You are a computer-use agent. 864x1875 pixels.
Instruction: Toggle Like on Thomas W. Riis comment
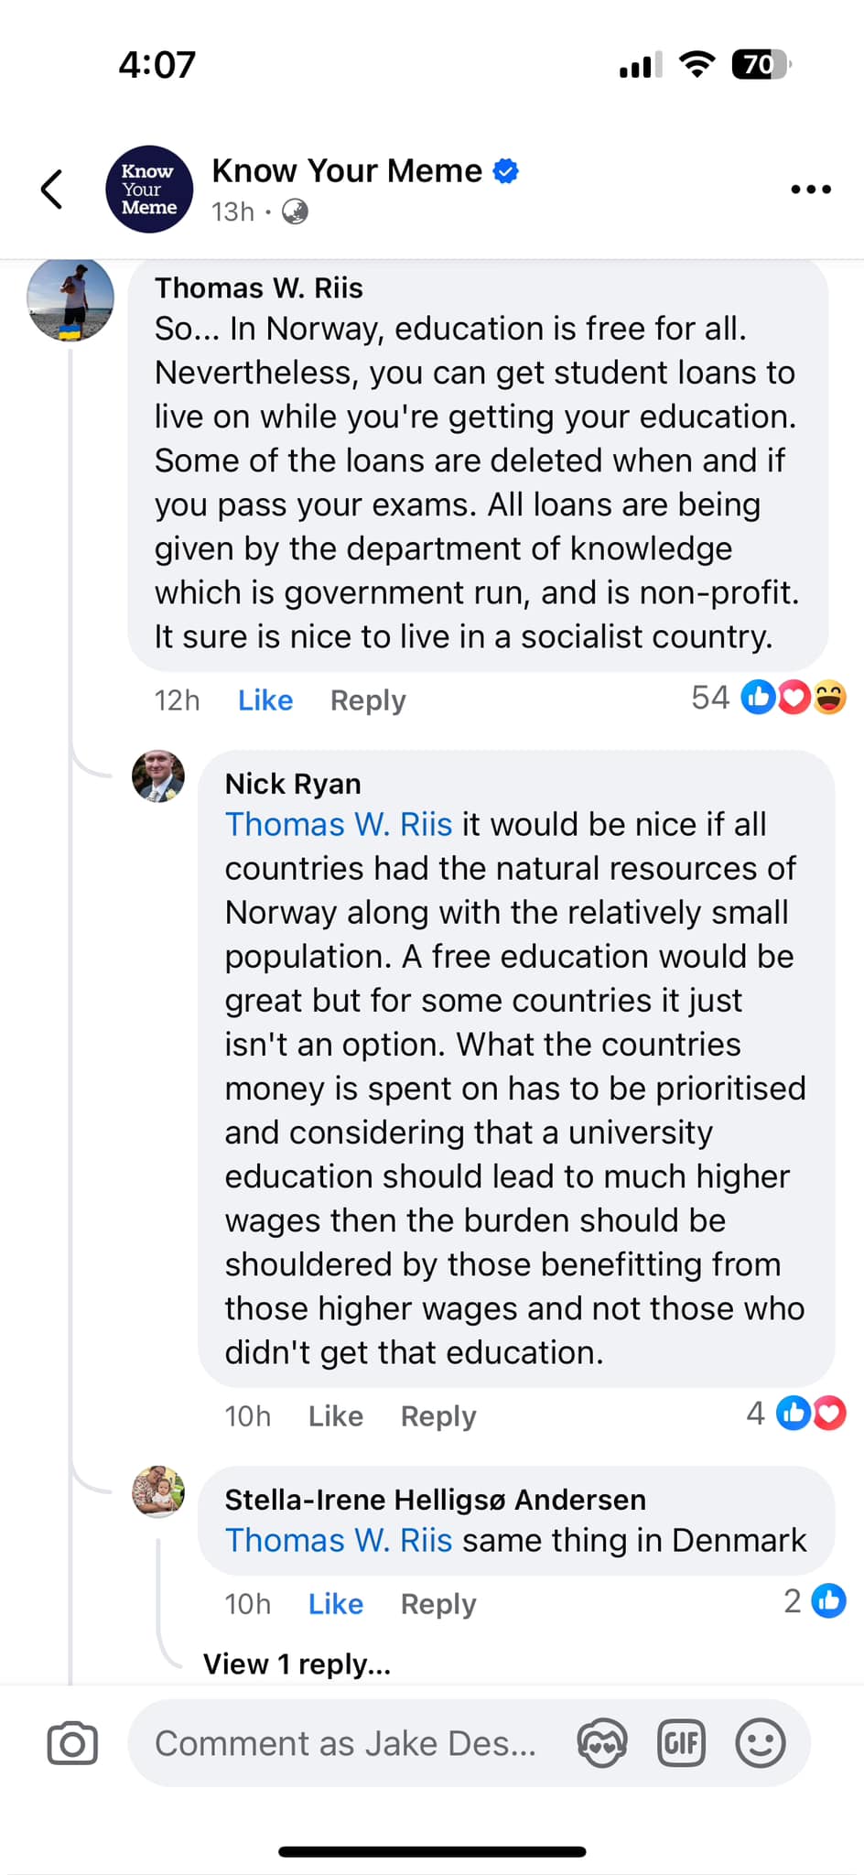click(x=265, y=700)
